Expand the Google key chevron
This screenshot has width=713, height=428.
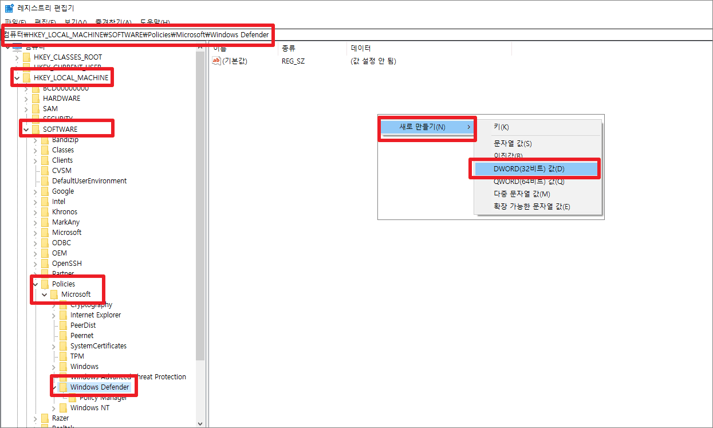pos(36,191)
